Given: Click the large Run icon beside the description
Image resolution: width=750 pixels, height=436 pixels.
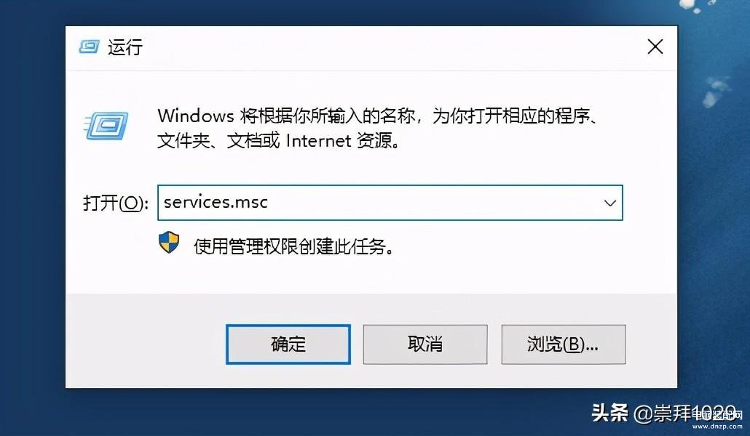Looking at the screenshot, I should (x=106, y=125).
